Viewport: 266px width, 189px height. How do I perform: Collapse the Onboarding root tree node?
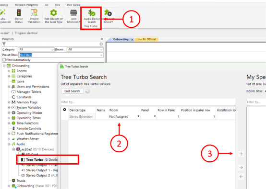point(4,66)
